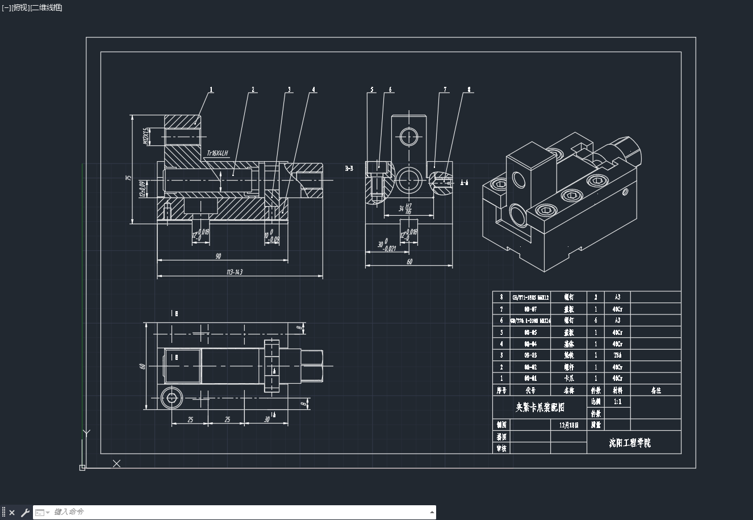
Task: Expand command history arrow at command line
Action: (432, 513)
